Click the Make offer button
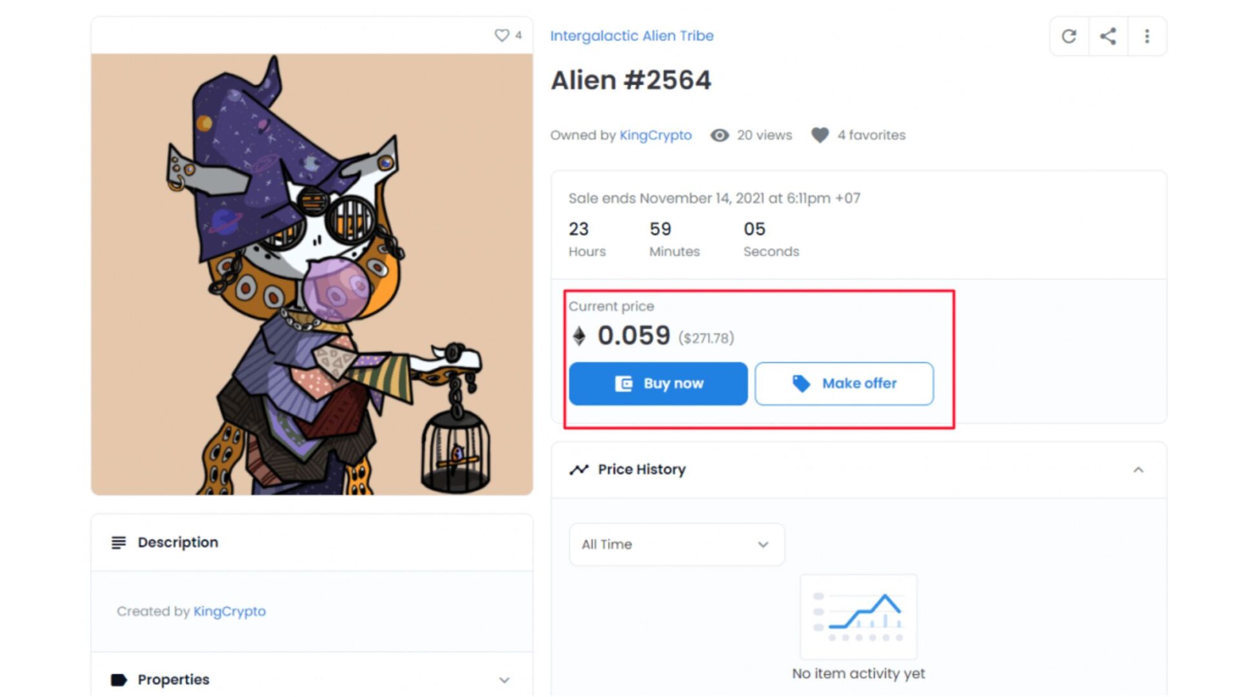This screenshot has width=1239, height=697. coord(844,384)
